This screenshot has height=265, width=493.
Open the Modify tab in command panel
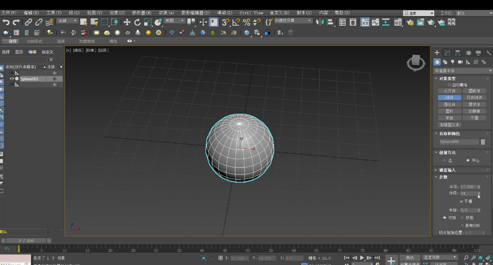pos(447,53)
